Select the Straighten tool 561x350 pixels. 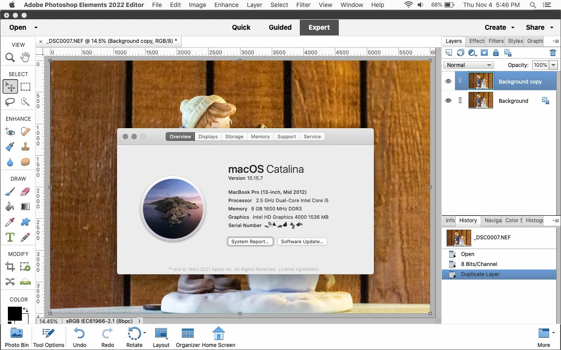(25, 282)
